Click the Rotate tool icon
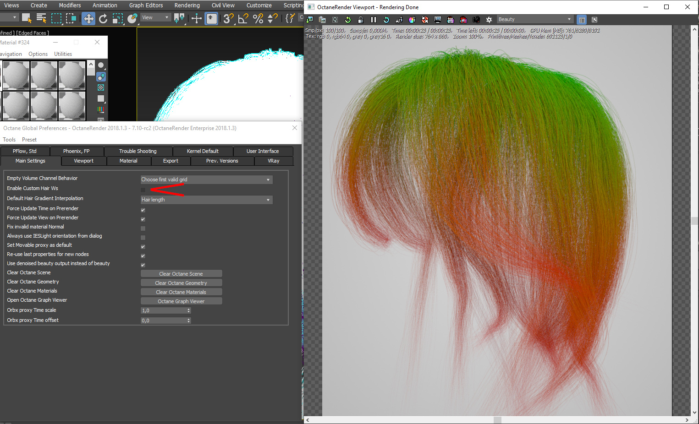 [103, 18]
